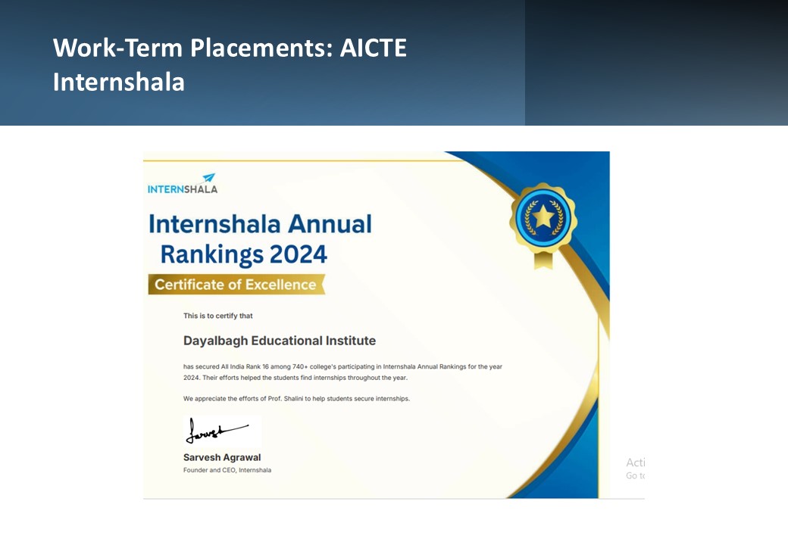This screenshot has height=545, width=788.
Task: Click the Internshala logo on the certificate
Action: (183, 184)
